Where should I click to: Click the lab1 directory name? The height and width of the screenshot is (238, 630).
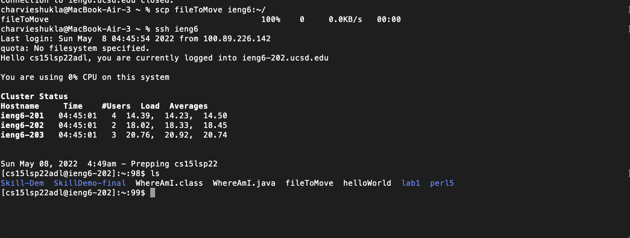coord(411,183)
